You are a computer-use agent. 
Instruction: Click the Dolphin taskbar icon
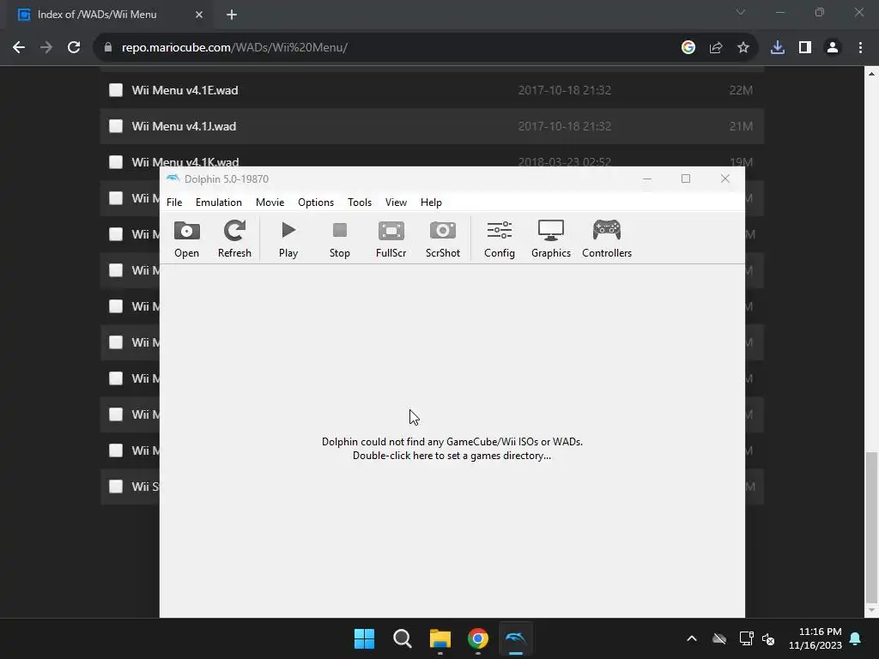[516, 638]
